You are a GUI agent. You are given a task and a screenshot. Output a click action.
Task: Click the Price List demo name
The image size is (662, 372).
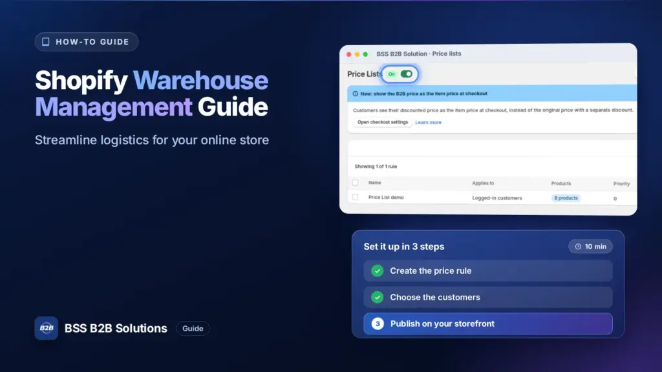tap(386, 198)
